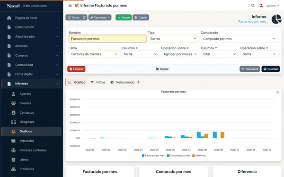This screenshot has width=284, height=177.
Task: Click the Gráficos pie chart icon
Action: 13,131
